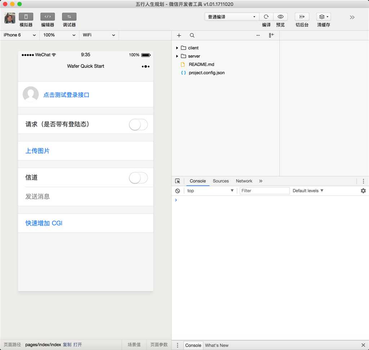Click 点击测试登录接口 login test link
Viewport: 369px width, 350px height.
66,95
